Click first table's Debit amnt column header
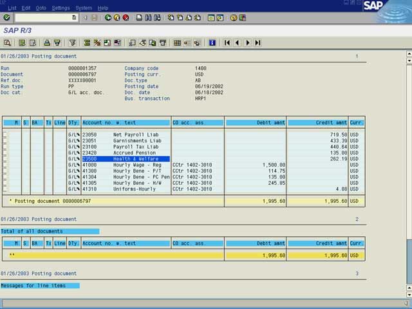412x309 pixels. (x=256, y=123)
